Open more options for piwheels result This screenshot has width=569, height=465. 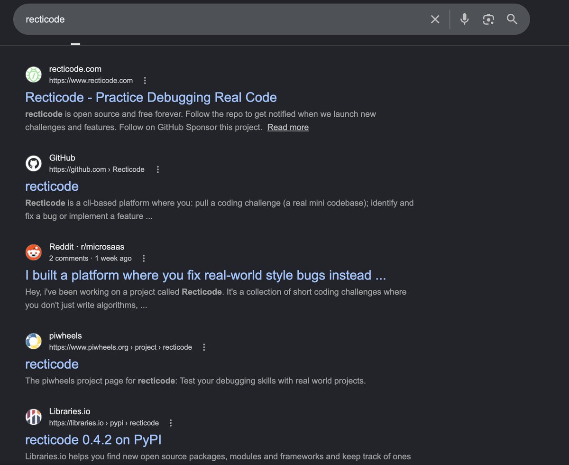[204, 347]
